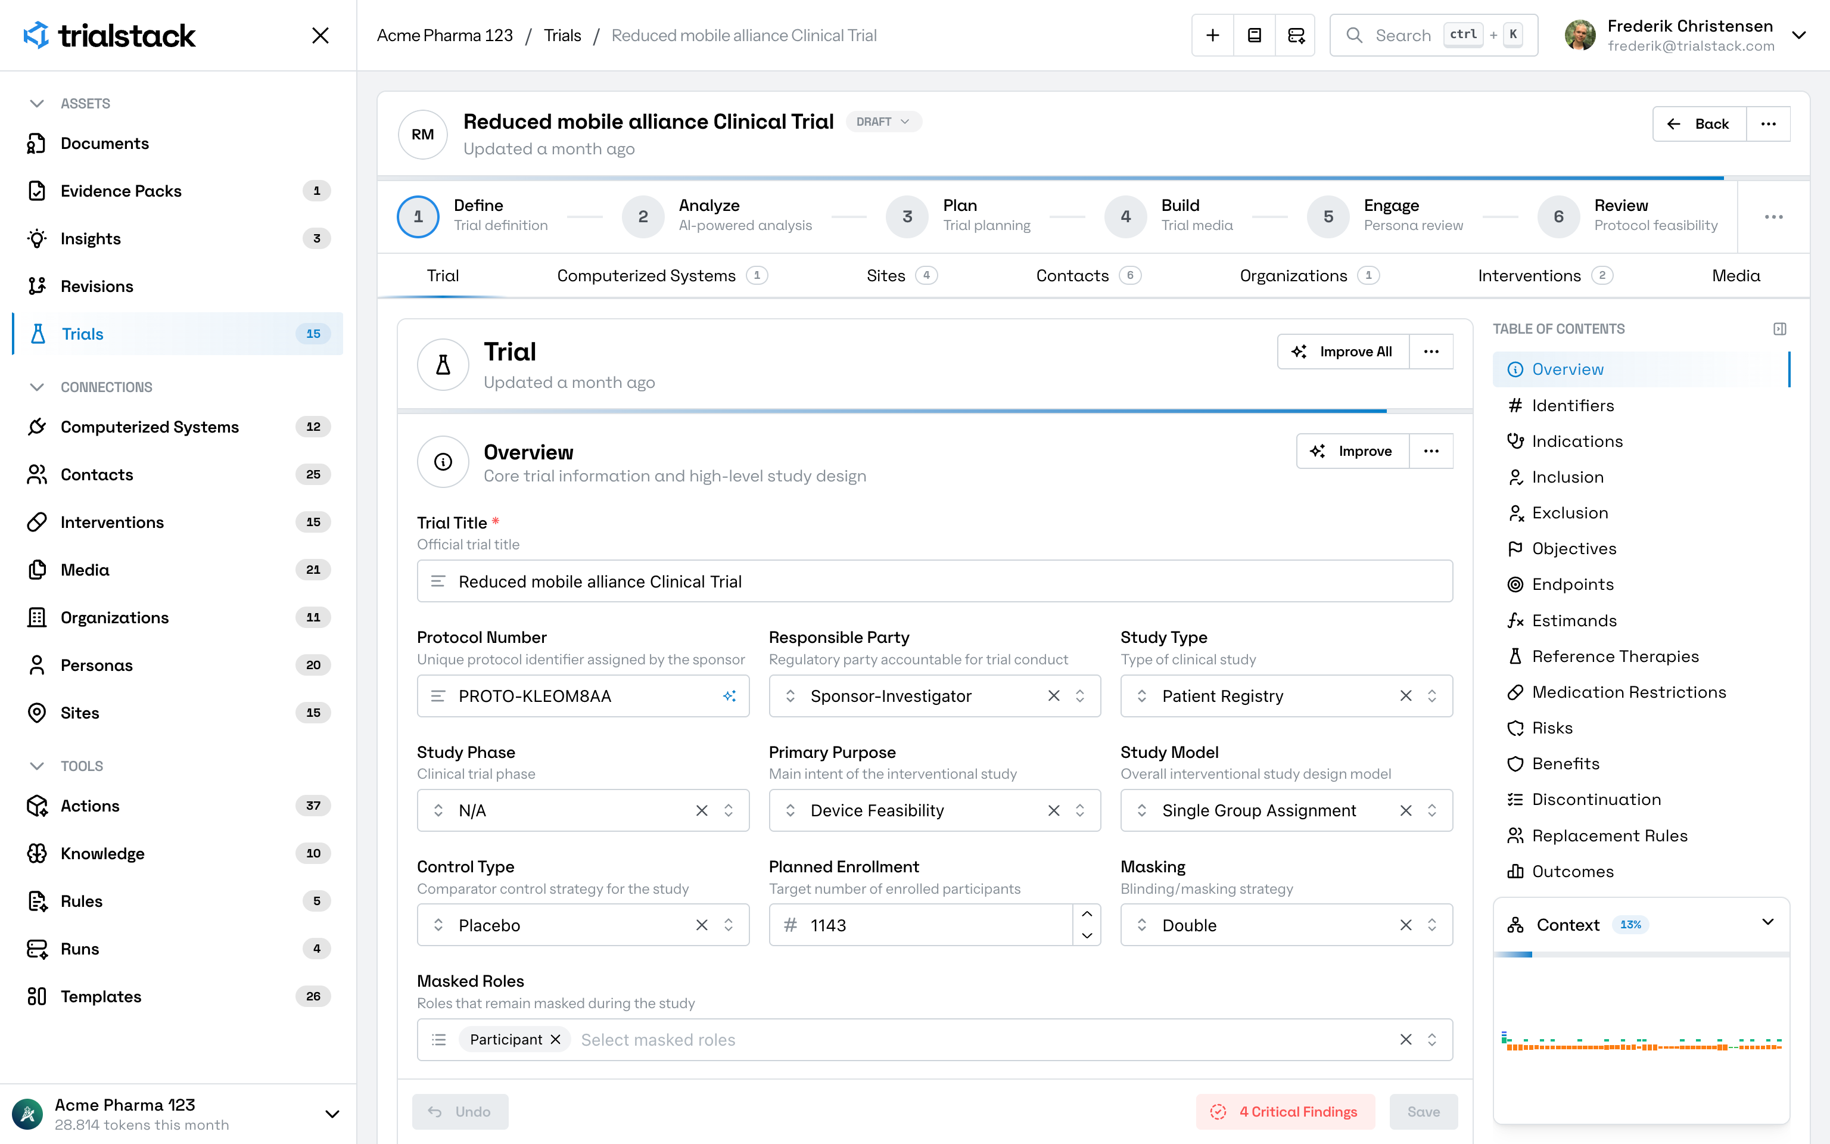Open sidebar Media entry

178,570
